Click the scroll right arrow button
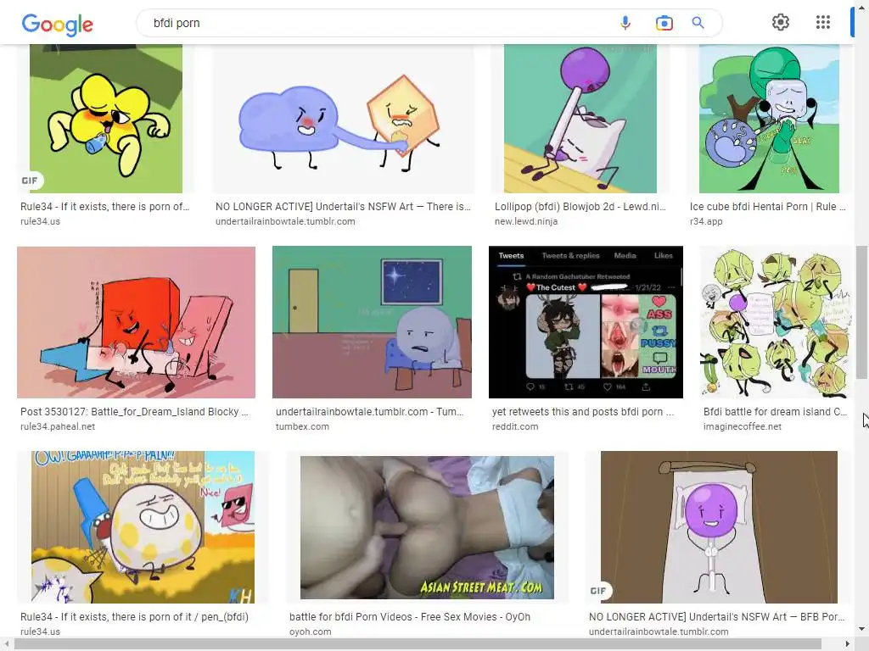Screen dimensions: 869x651 click(x=848, y=644)
